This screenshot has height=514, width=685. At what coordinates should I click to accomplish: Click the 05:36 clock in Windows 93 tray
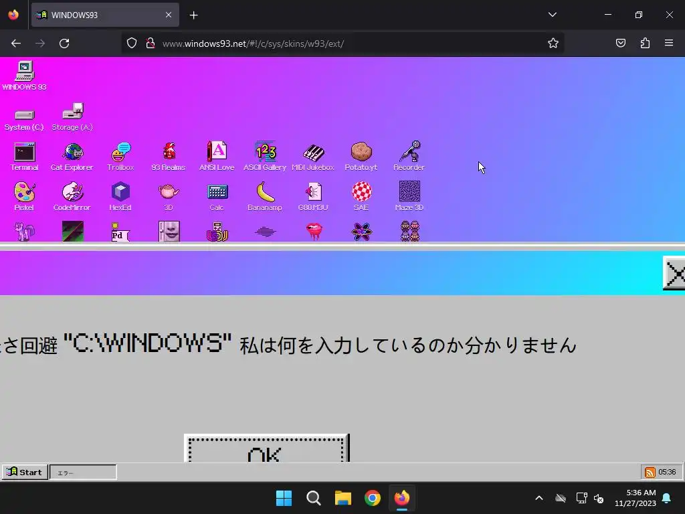667,472
